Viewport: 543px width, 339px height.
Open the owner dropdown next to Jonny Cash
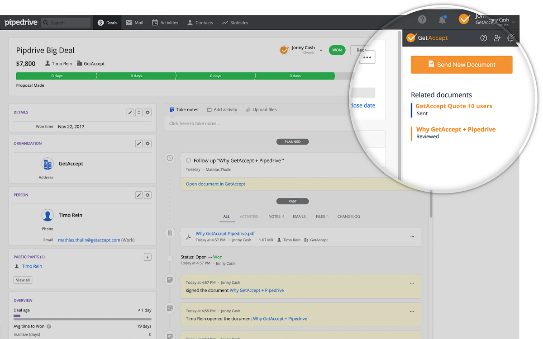coord(321,50)
